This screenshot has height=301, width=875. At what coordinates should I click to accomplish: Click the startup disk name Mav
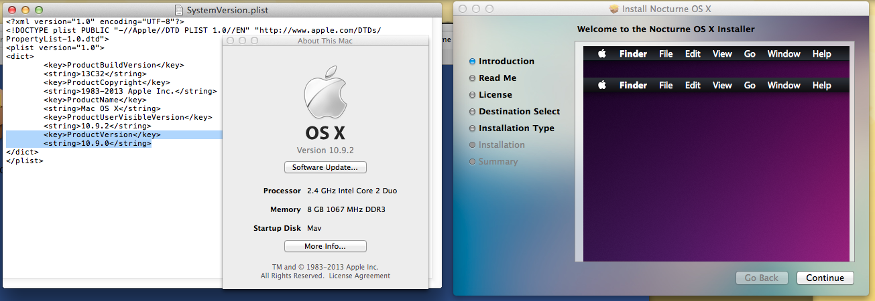pyautogui.click(x=314, y=228)
